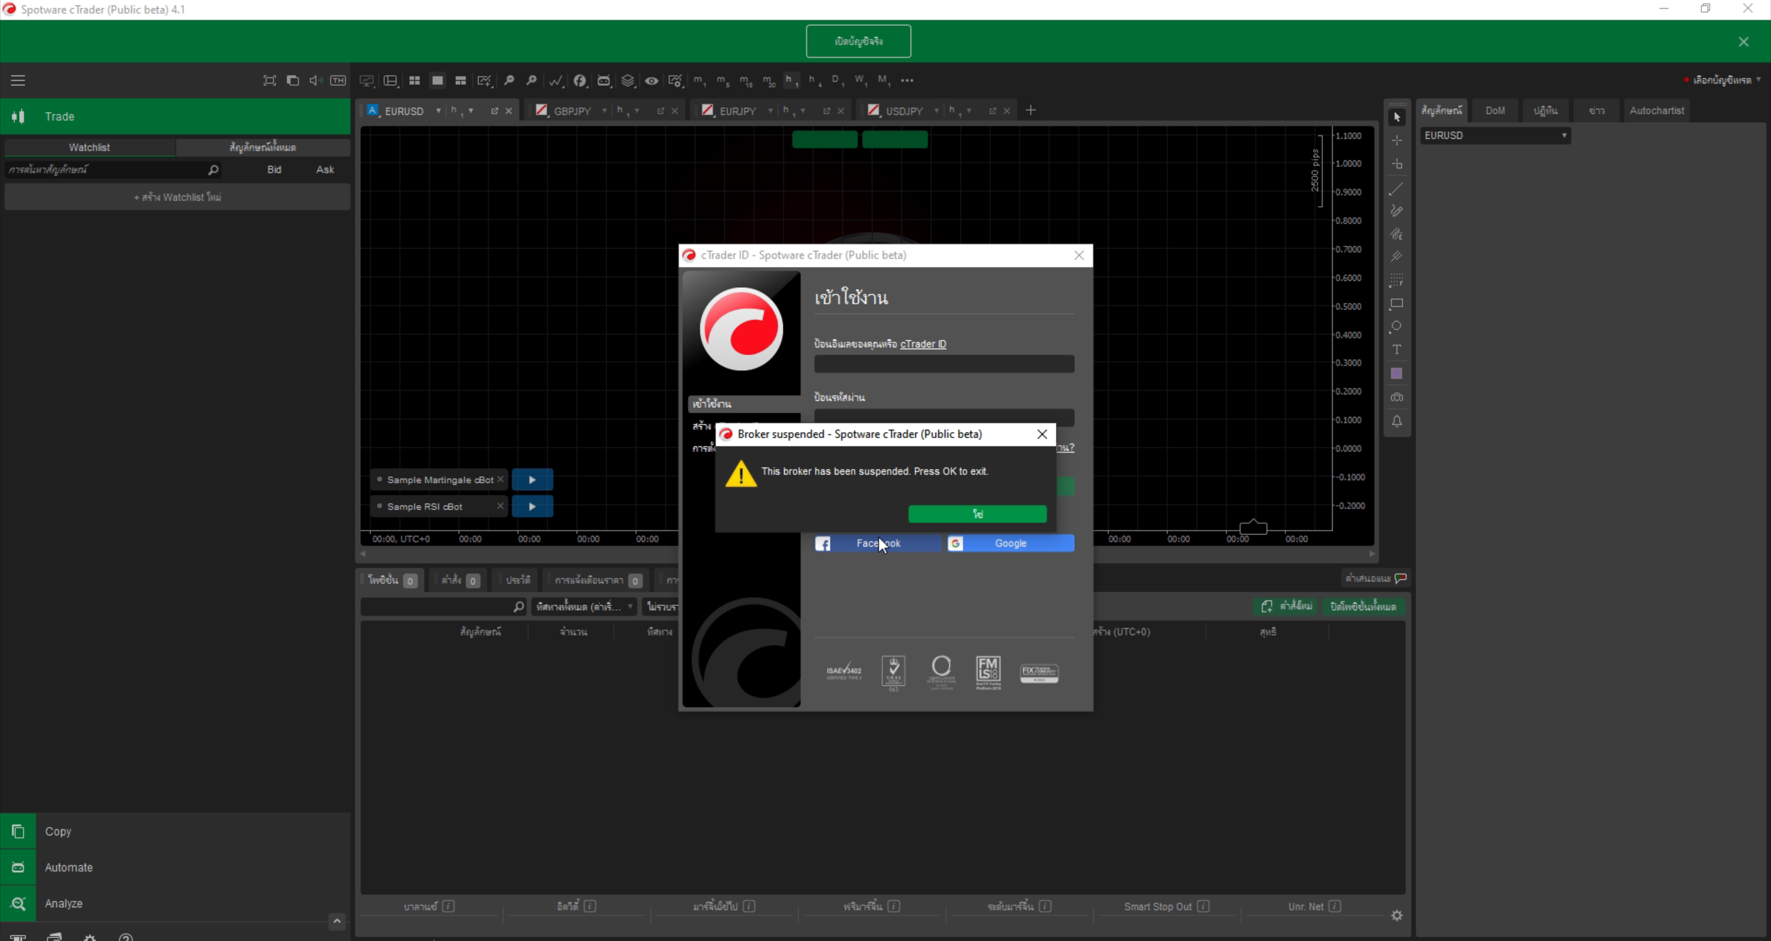Click the price alert bell icon
Viewport: 1771px width, 941px height.
[1397, 421]
